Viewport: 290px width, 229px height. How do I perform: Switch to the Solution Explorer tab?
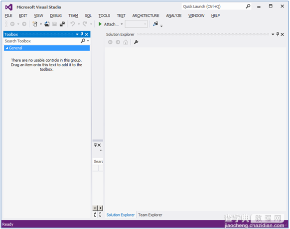tap(121, 215)
